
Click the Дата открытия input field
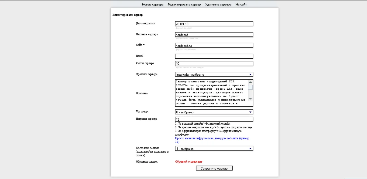[214, 24]
